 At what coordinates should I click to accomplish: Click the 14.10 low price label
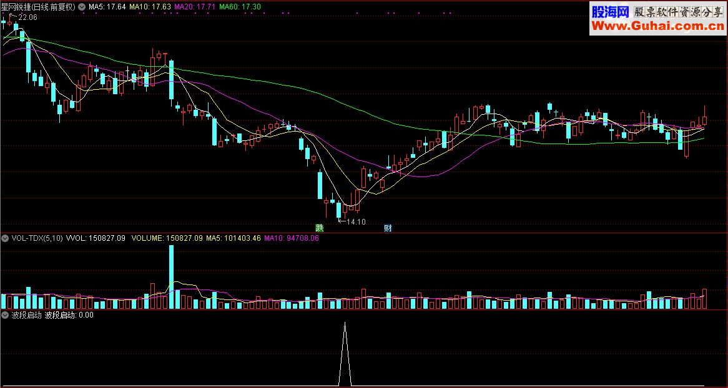[x=356, y=222]
